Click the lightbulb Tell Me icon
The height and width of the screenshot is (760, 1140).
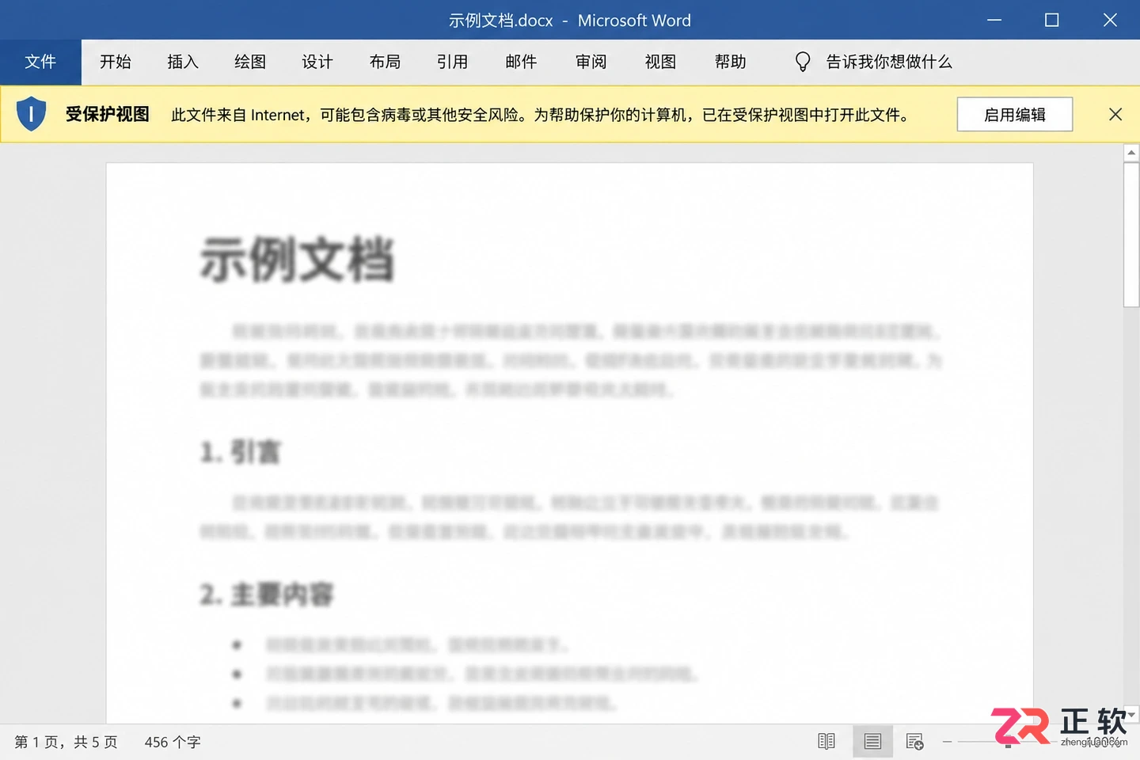[803, 62]
